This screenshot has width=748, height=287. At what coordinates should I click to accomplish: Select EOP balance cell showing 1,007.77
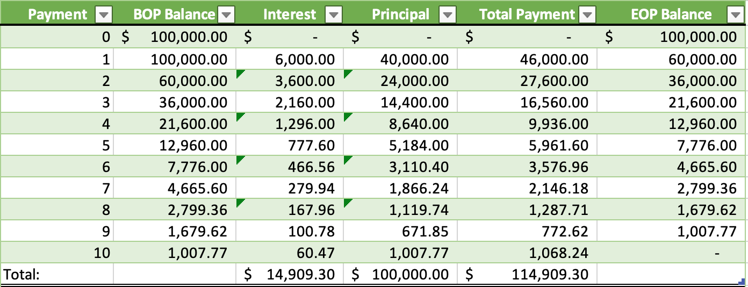[x=672, y=231]
